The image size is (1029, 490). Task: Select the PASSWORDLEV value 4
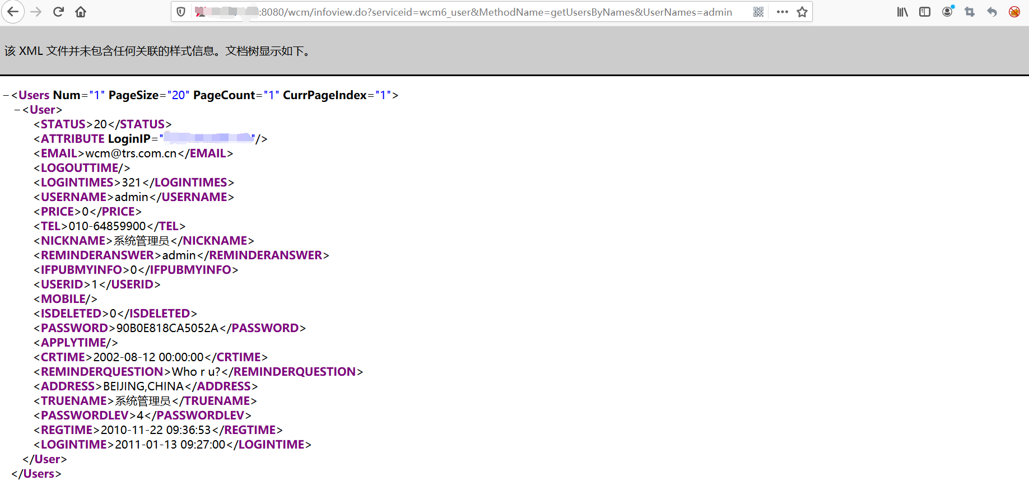tap(140, 416)
